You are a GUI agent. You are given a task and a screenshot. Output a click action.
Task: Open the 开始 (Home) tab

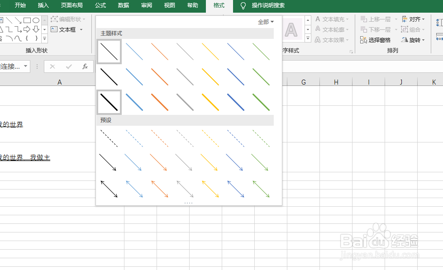20,5
